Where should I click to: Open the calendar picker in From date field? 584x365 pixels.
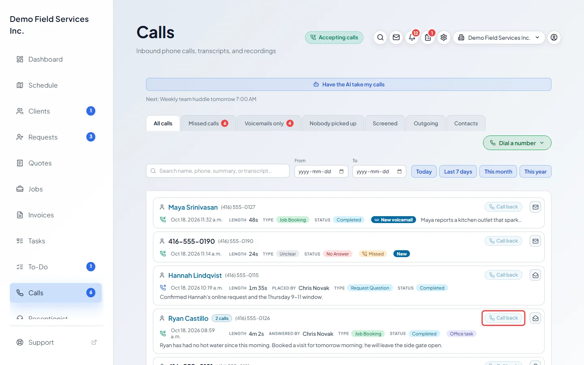pyautogui.click(x=341, y=172)
